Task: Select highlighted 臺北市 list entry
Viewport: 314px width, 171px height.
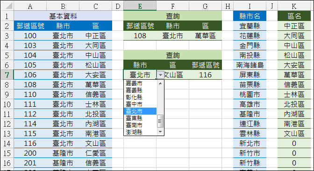Action: pyautogui.click(x=140, y=111)
